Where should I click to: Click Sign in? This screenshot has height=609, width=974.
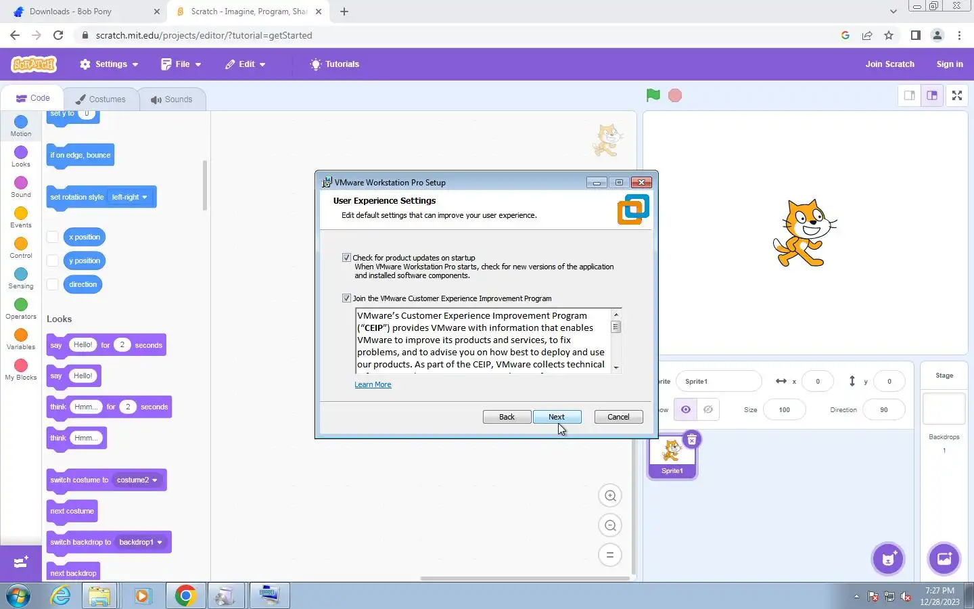tap(950, 64)
